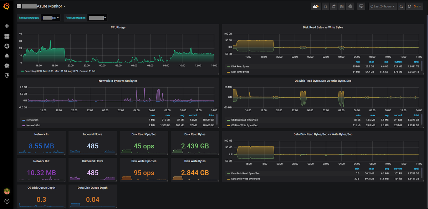Open the Network In bytes vs Out bytes panel menu

click(118, 81)
